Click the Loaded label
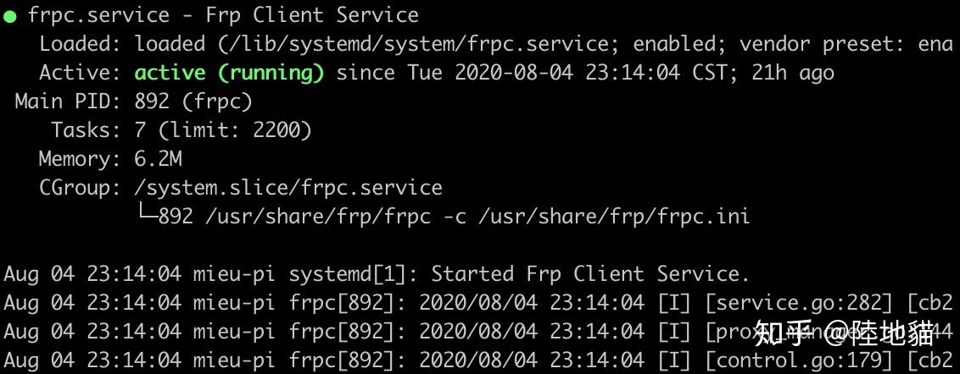The image size is (960, 374). pos(81,45)
